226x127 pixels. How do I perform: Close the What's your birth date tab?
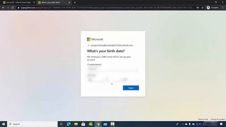point(69,2)
